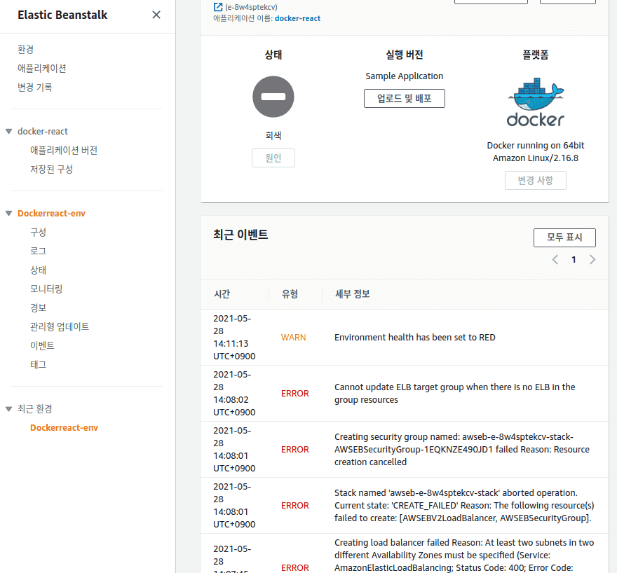
Task: Select 'Cannot update ELB target group' message
Action: coord(454,394)
